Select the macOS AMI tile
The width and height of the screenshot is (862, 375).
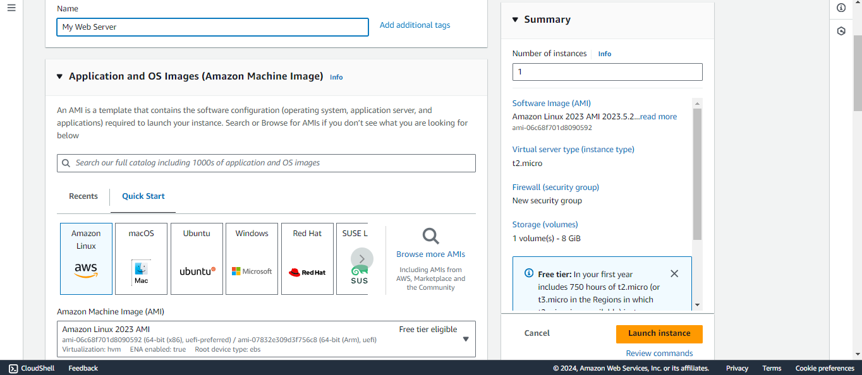[140, 259]
